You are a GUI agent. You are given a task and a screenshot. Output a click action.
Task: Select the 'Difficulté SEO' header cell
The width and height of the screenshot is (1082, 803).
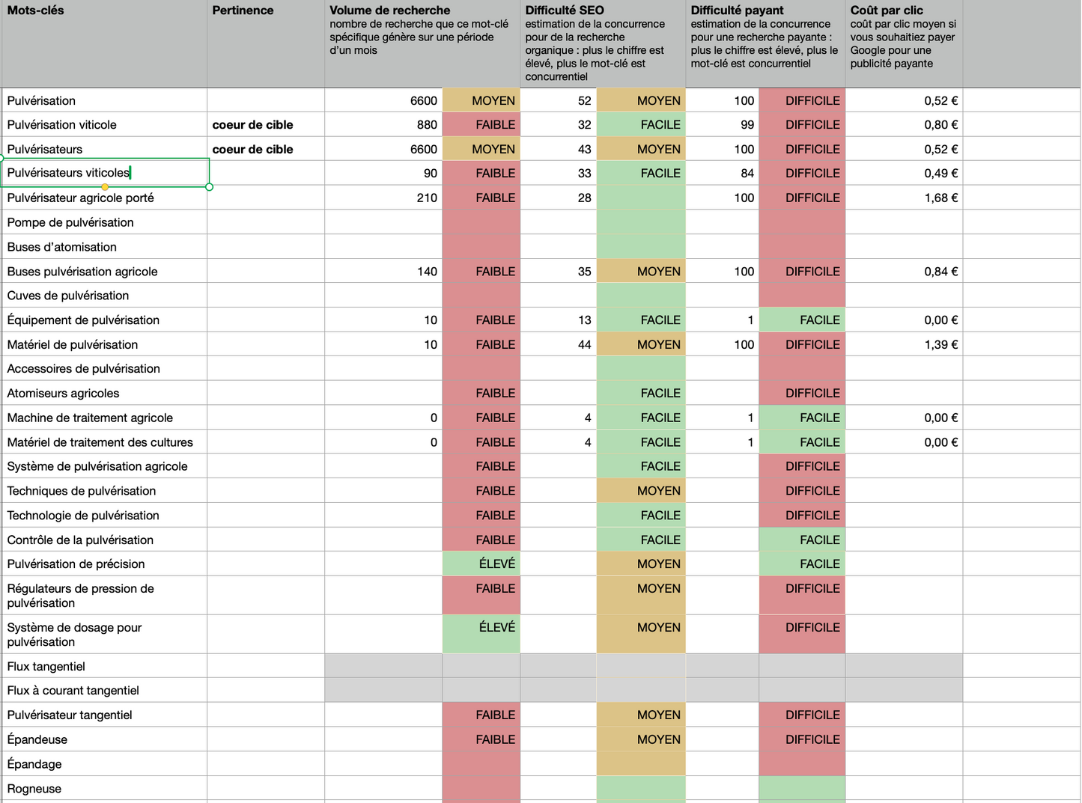coord(603,43)
